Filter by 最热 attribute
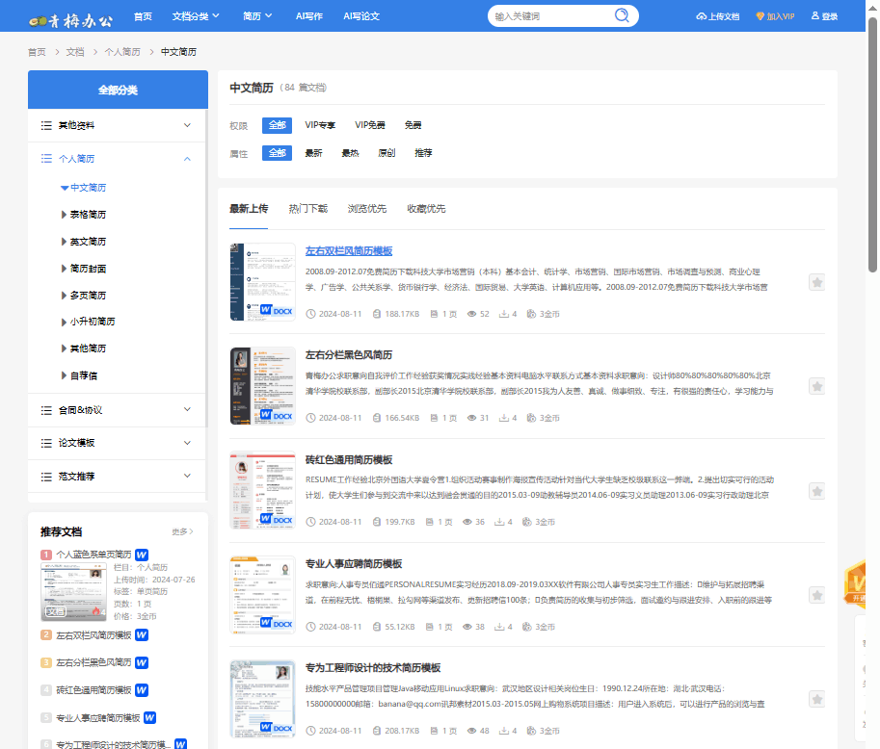This screenshot has width=880, height=749. pos(350,153)
